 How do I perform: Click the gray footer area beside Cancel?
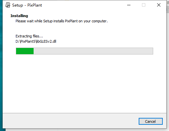click(x=70, y=121)
